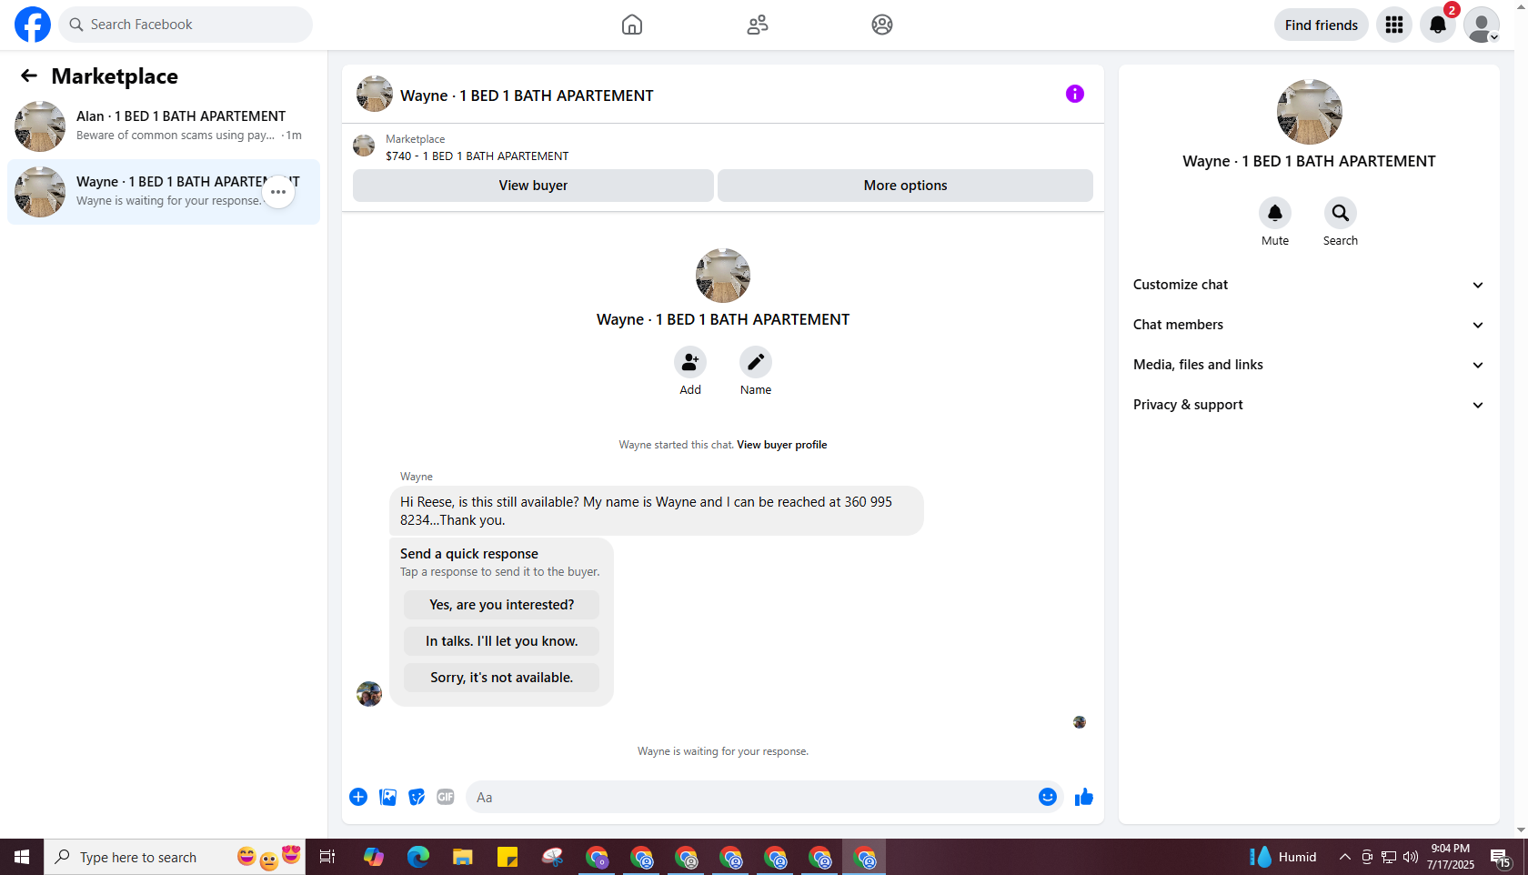The image size is (1528, 875).
Task: Click the purple conversation information icon
Action: (x=1075, y=94)
